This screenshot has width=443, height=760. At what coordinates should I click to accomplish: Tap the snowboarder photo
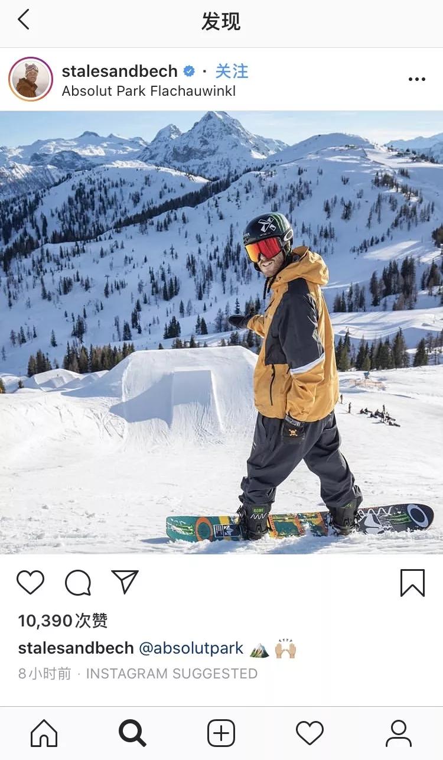coord(221,332)
